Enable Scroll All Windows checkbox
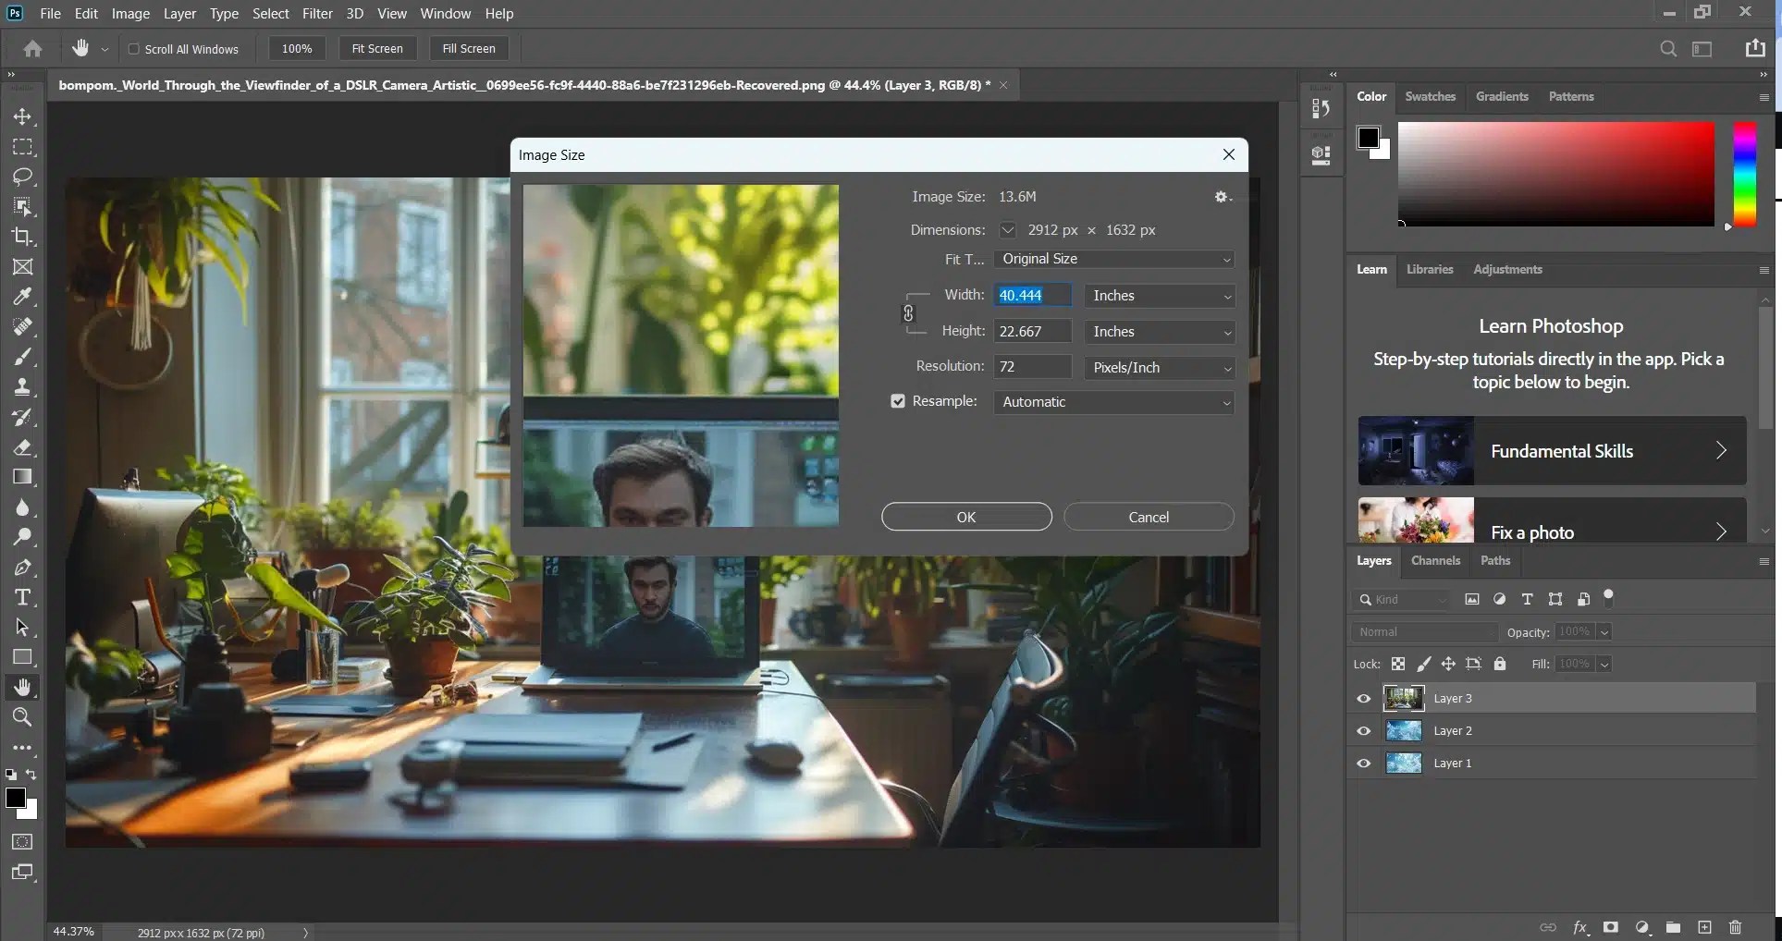Image resolution: width=1782 pixels, height=941 pixels. click(x=134, y=49)
